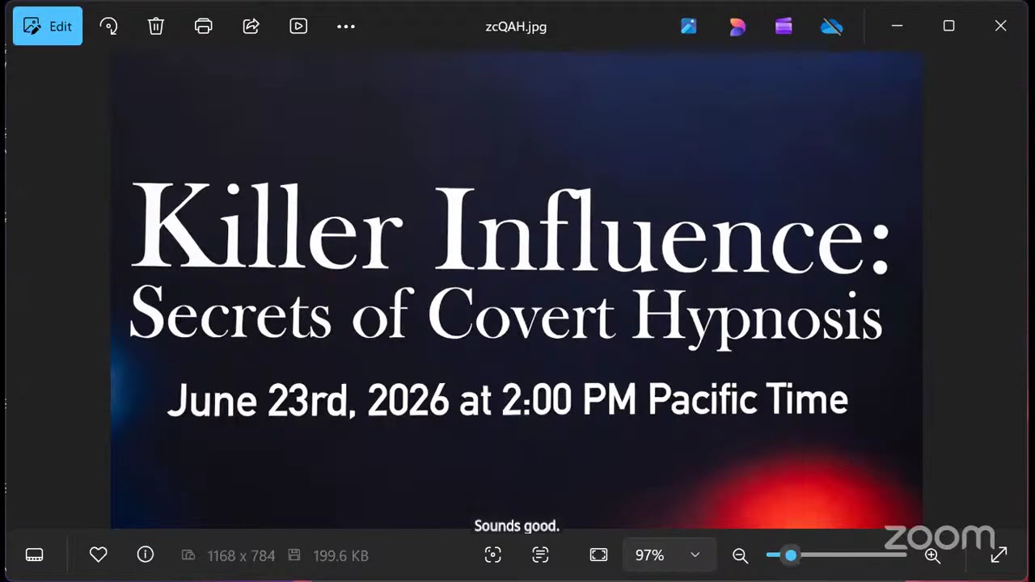
Task: Zoom out with the minus magnifier
Action: (740, 555)
